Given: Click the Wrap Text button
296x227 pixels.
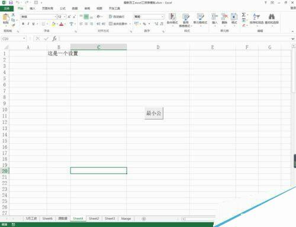Looking at the screenshot, I should point(117,17).
